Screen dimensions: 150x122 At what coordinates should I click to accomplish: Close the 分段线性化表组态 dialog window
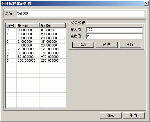click(x=146, y=3)
